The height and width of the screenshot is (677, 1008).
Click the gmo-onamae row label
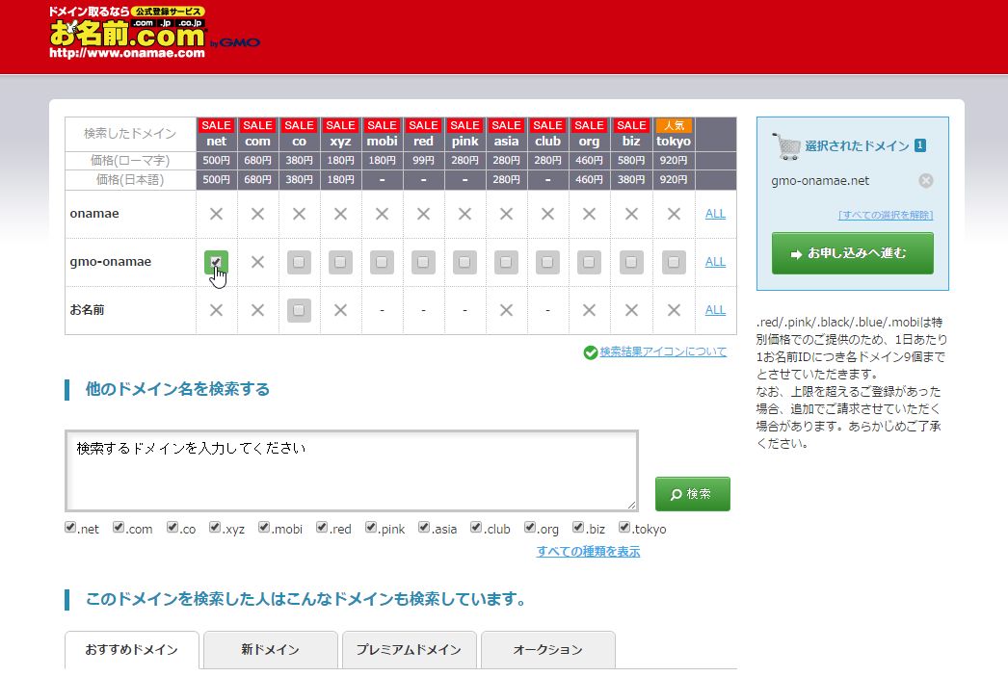click(x=111, y=262)
